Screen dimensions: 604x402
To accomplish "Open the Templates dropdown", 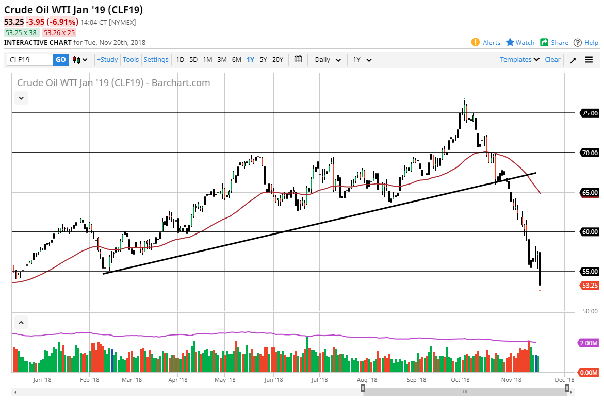I will 519,59.
